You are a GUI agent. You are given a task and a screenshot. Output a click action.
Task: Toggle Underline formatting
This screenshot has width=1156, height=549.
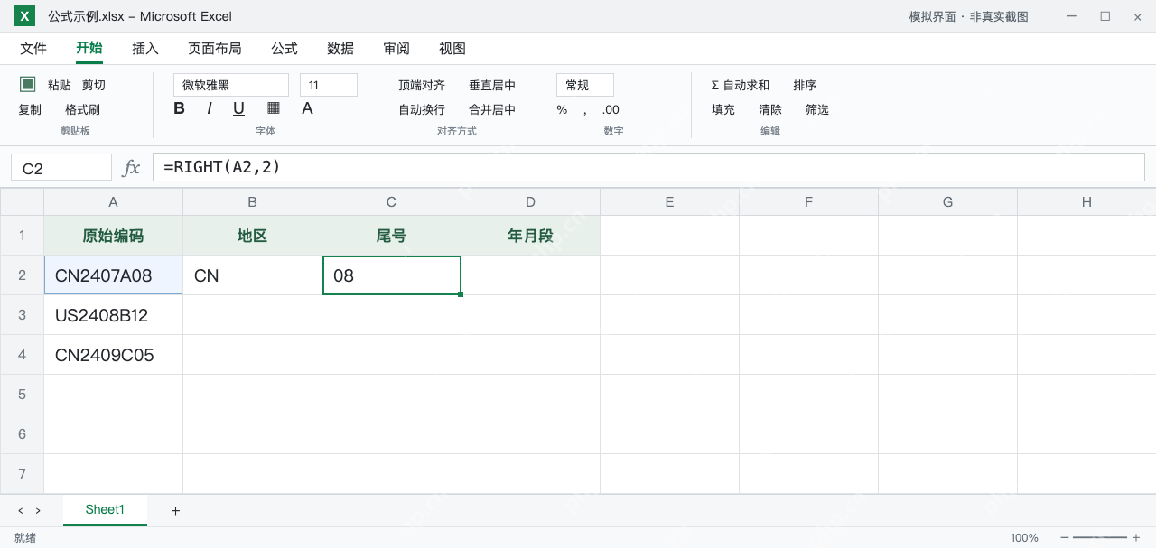238,108
